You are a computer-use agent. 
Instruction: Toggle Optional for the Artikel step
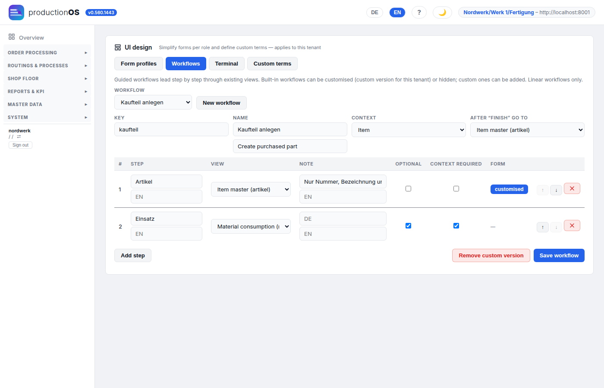[408, 189]
